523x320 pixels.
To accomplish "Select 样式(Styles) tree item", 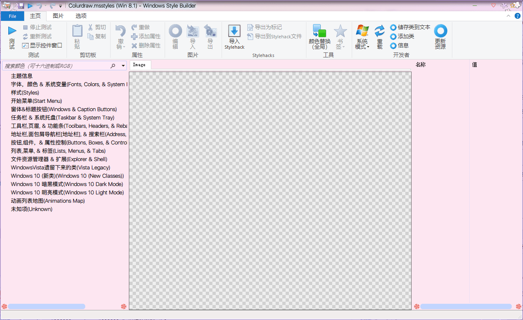I will pyautogui.click(x=25, y=92).
